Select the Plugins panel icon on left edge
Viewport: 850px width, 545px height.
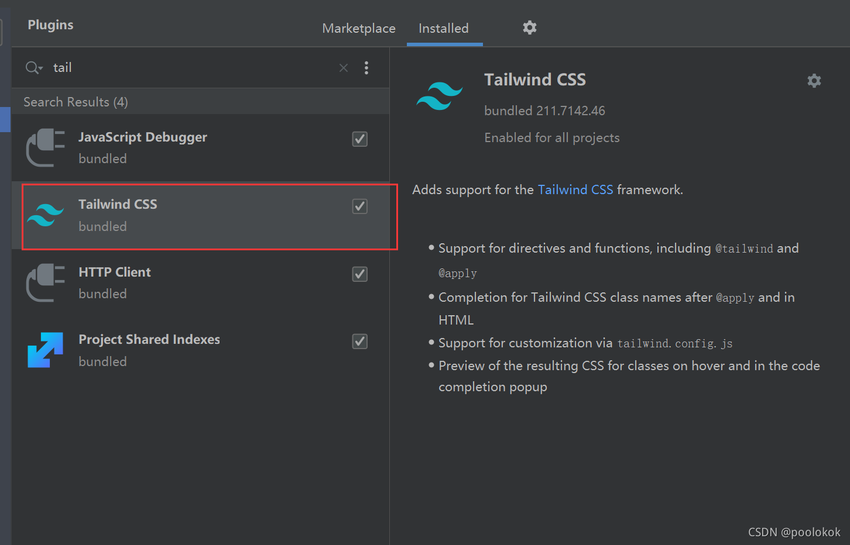coord(5,119)
